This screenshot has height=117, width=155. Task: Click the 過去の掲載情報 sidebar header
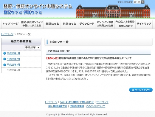tap(21, 41)
